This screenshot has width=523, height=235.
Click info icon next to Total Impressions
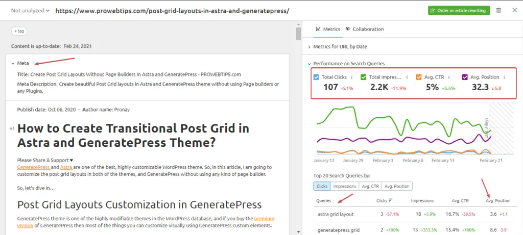click(x=407, y=77)
